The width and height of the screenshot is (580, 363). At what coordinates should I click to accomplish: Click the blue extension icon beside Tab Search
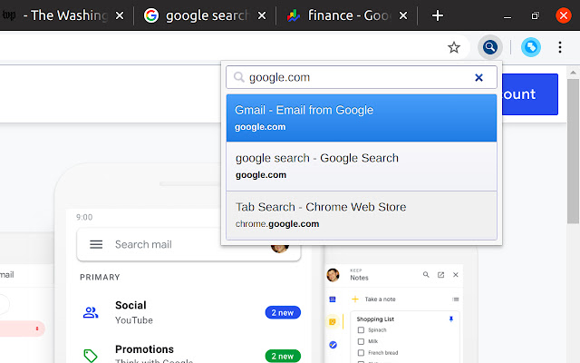coord(532,47)
